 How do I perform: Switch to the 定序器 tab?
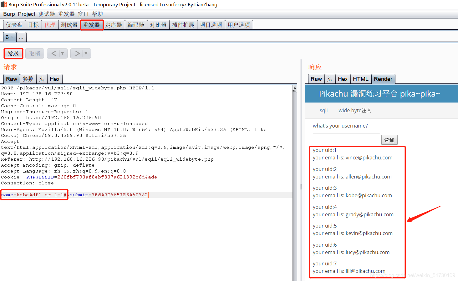[x=114, y=25]
